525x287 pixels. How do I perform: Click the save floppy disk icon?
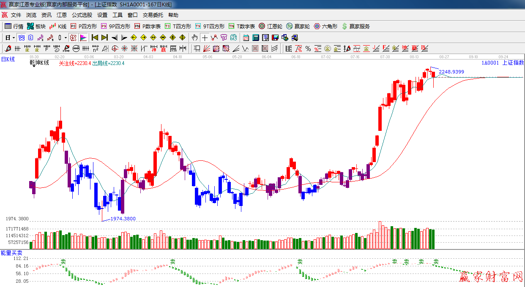click(x=275, y=38)
